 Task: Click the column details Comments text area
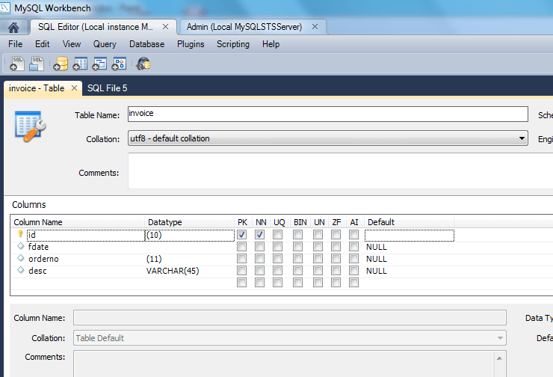tap(290, 364)
